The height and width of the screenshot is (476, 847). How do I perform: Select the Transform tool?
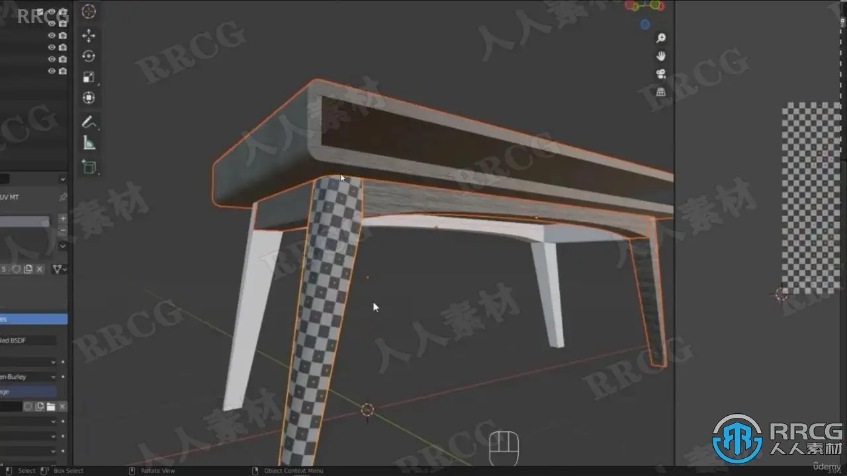[x=89, y=98]
